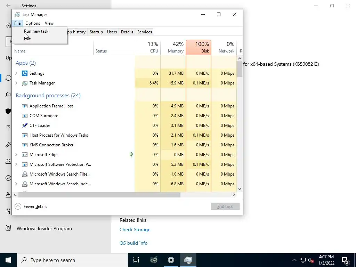356x267 pixels.
Task: Click the CTF Loader pen icon
Action: pyautogui.click(x=25, y=125)
